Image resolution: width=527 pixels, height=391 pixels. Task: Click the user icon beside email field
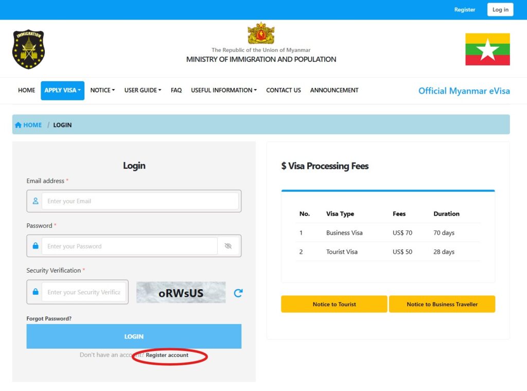(35, 201)
